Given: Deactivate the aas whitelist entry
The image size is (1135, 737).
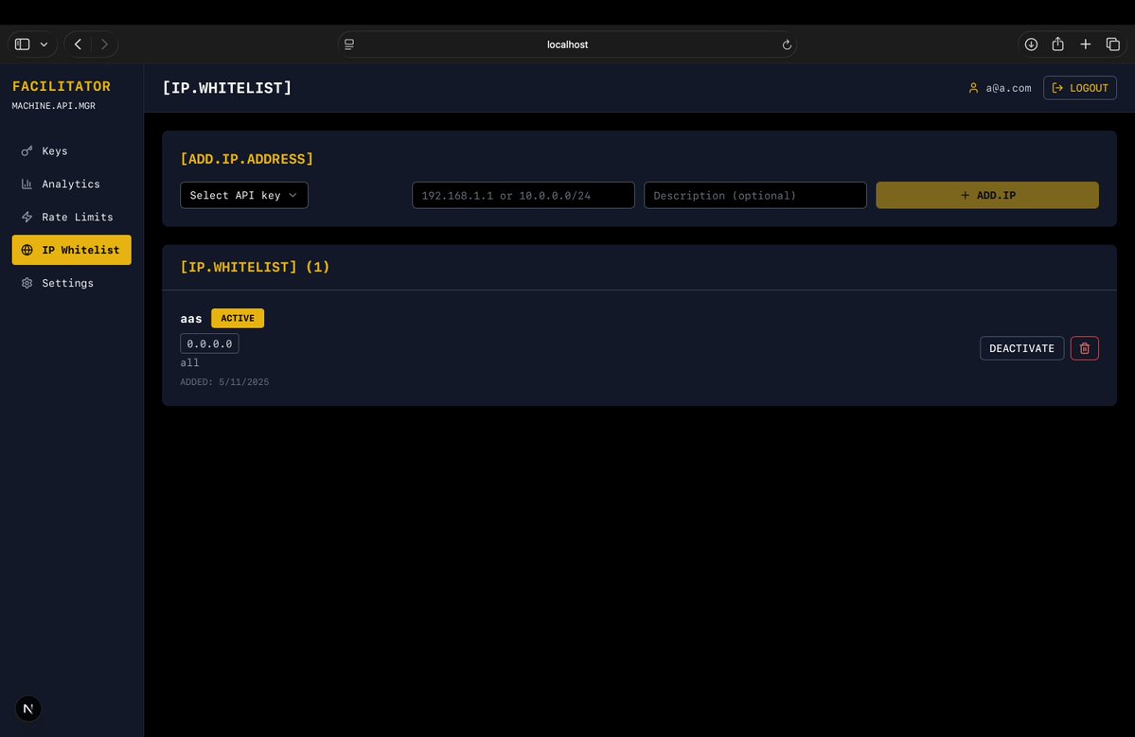Looking at the screenshot, I should click(1021, 348).
